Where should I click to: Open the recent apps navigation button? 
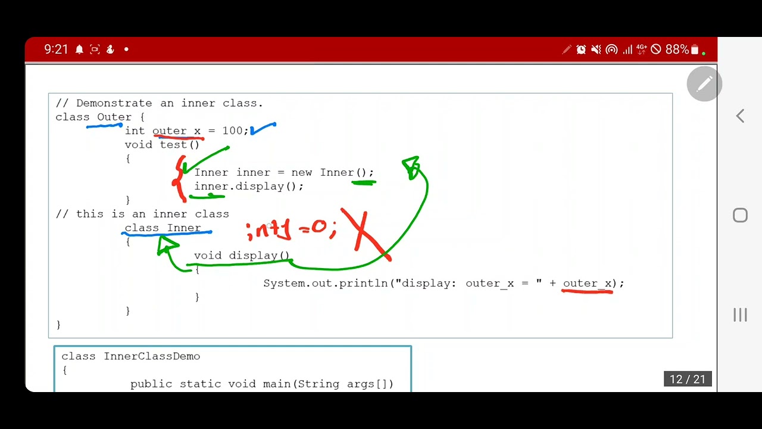(740, 315)
